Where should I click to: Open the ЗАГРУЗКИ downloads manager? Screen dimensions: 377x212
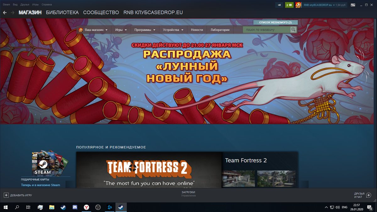(188, 192)
